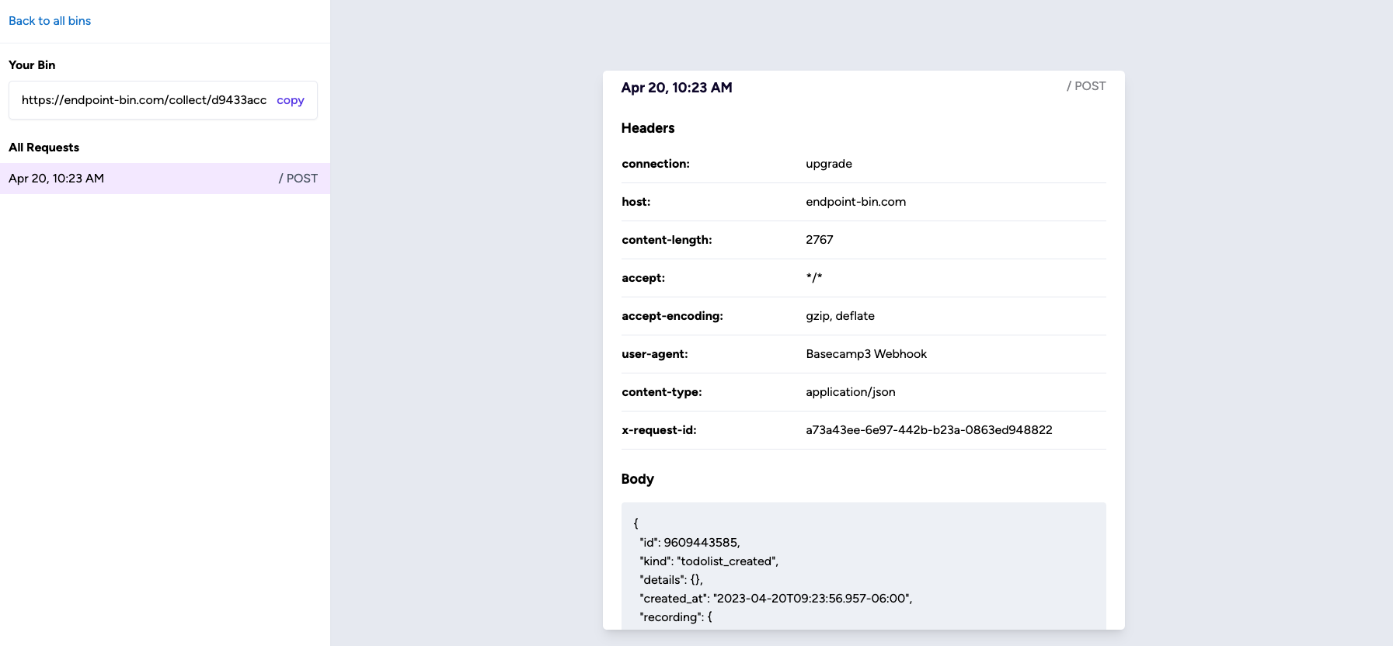Click the Back to all bins link

tap(49, 20)
